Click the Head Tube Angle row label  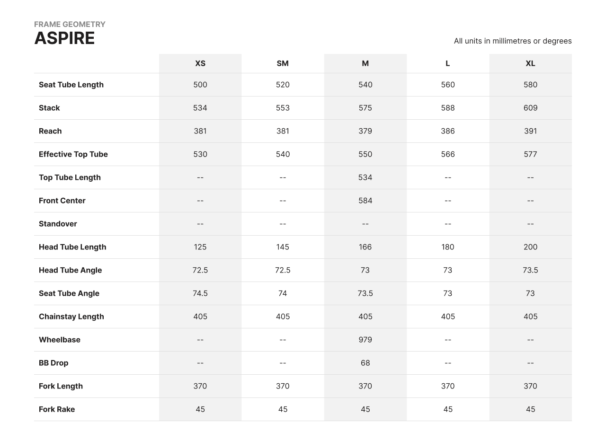pyautogui.click(x=70, y=270)
